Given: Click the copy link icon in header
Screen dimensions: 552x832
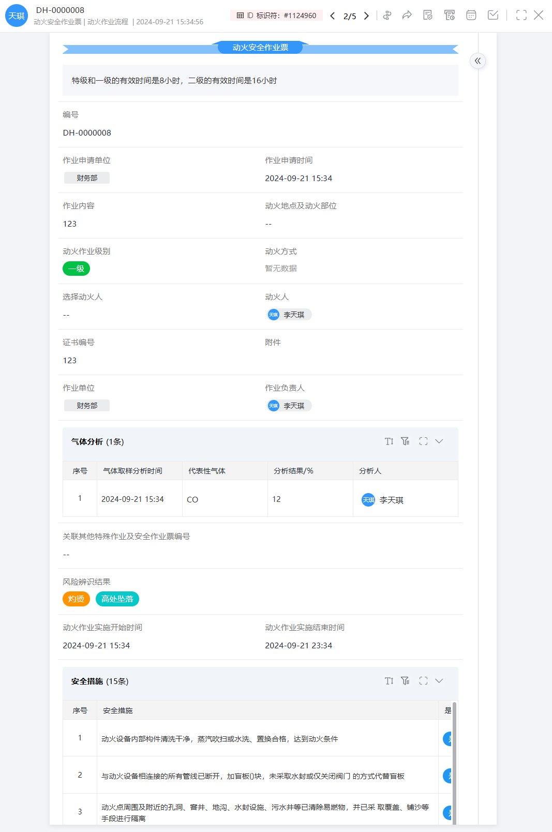Looking at the screenshot, I should 387,16.
